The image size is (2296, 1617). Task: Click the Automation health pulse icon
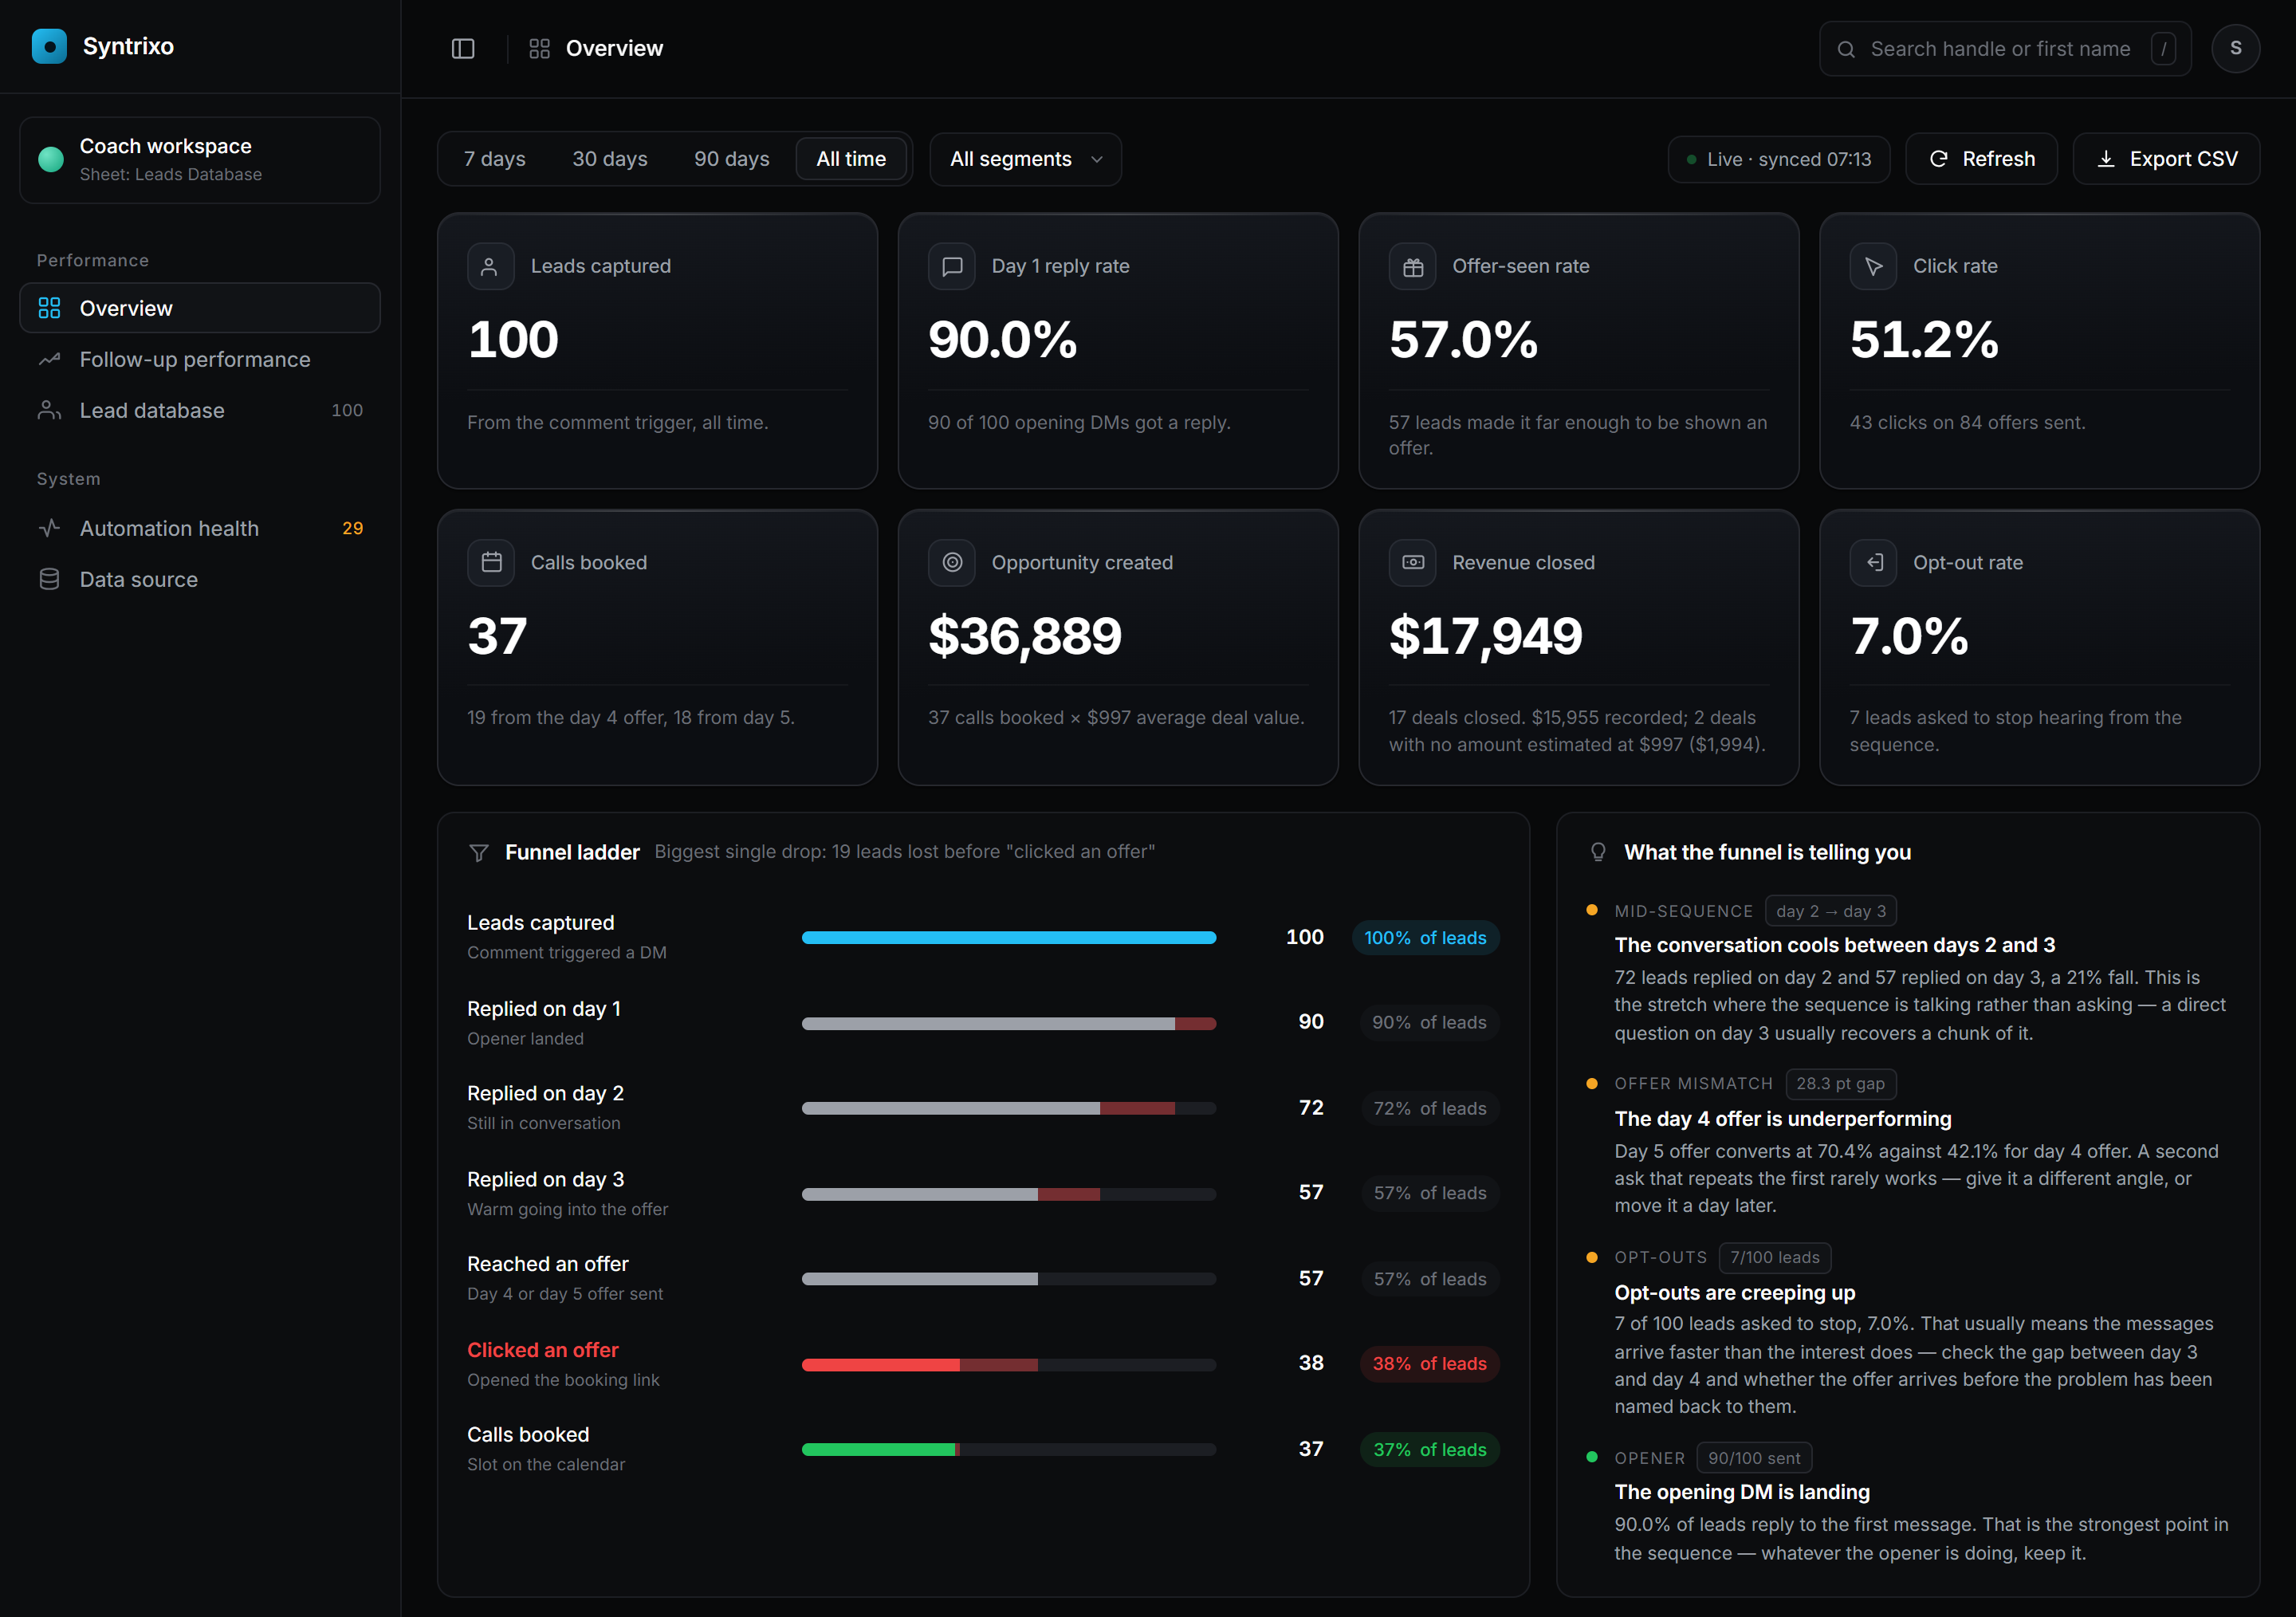[49, 528]
